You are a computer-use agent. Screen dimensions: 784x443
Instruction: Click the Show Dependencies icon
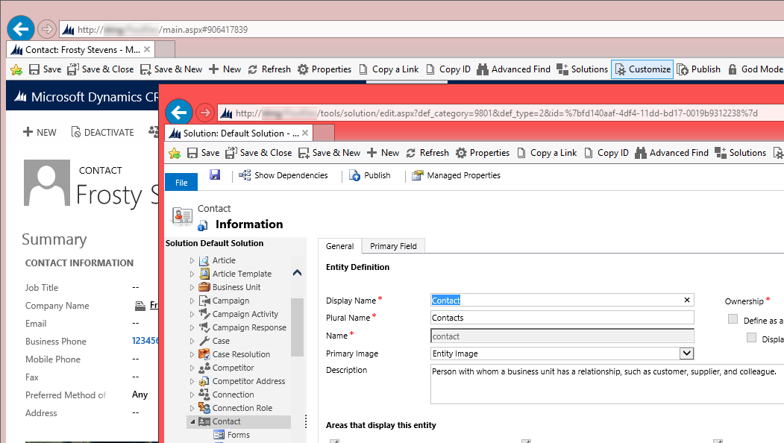point(245,176)
